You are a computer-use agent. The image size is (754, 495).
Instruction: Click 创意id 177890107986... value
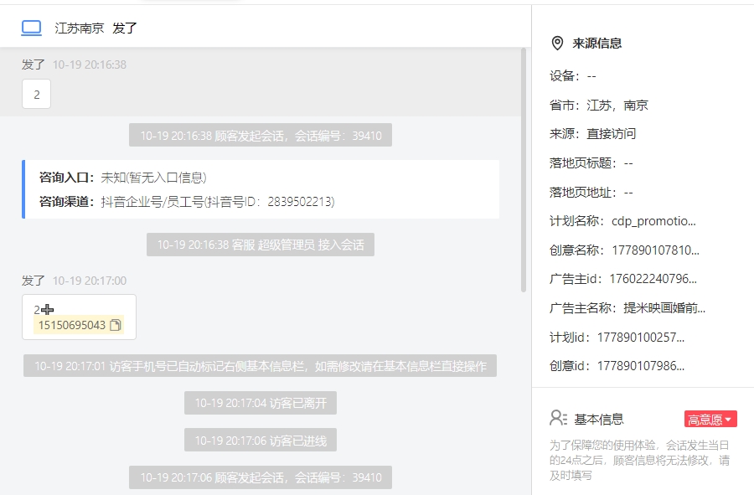pos(641,366)
